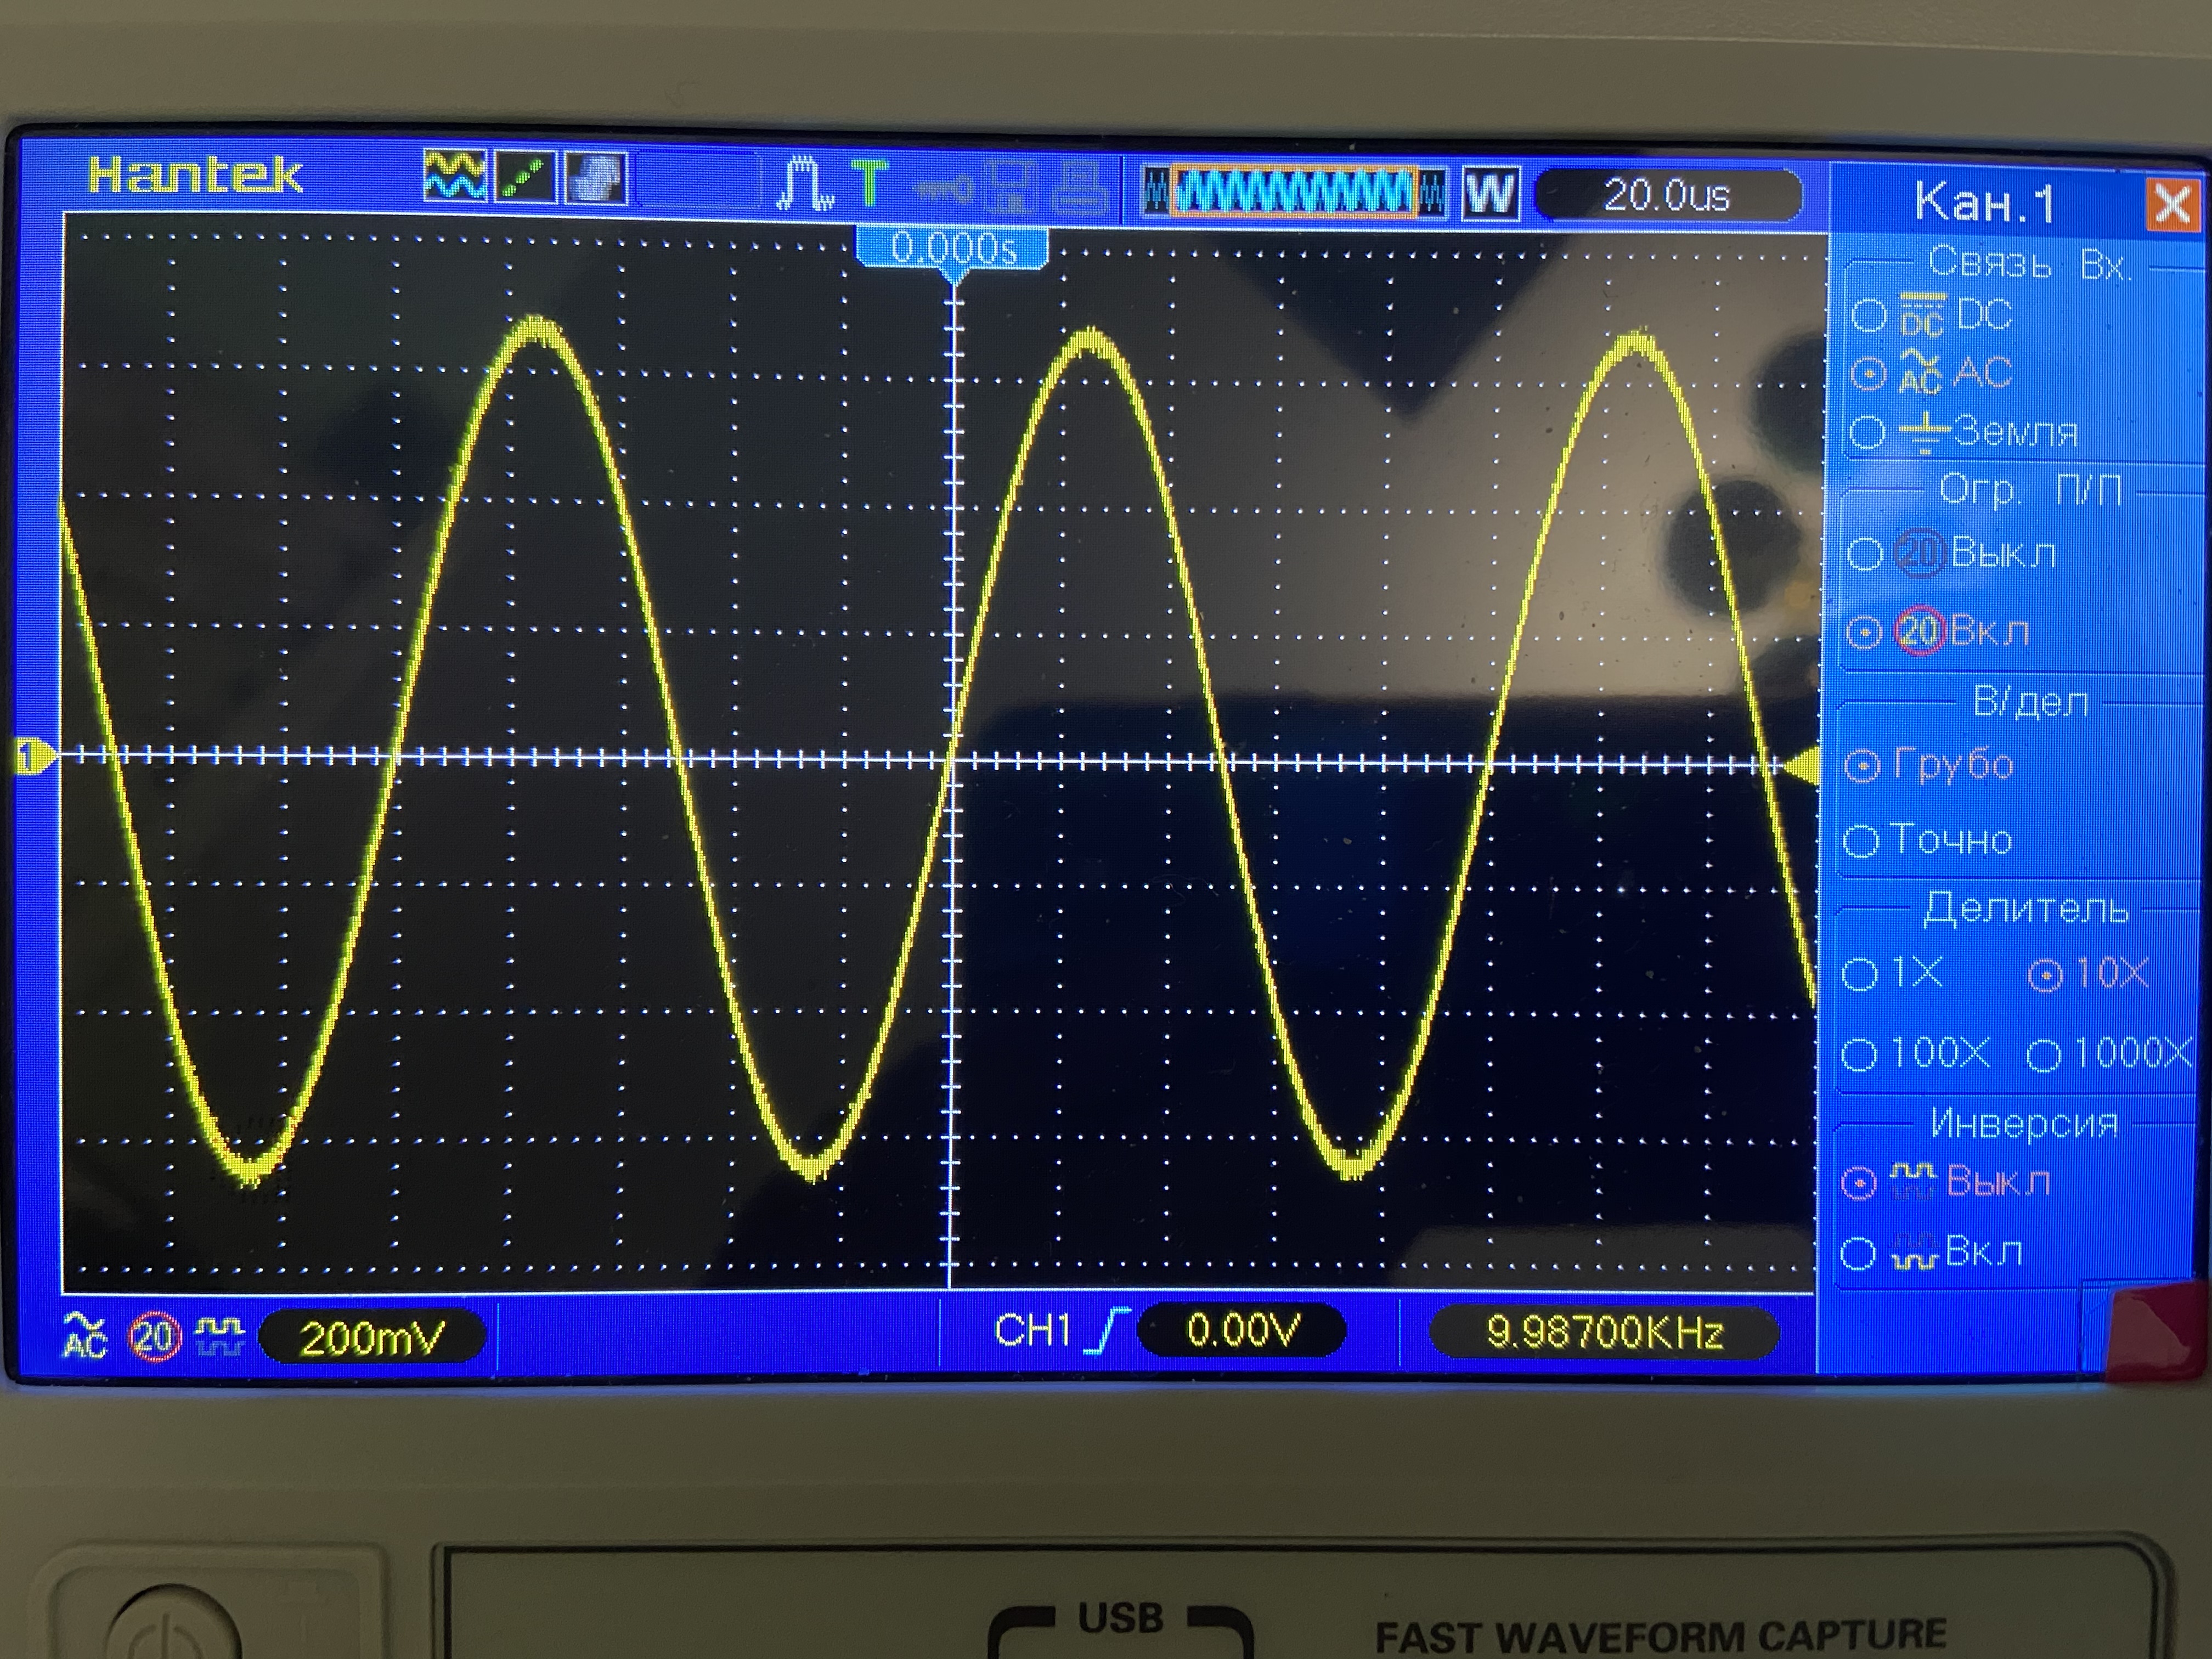Click the 0.000s trigger position marker
2212x1659 pixels.
point(953,249)
